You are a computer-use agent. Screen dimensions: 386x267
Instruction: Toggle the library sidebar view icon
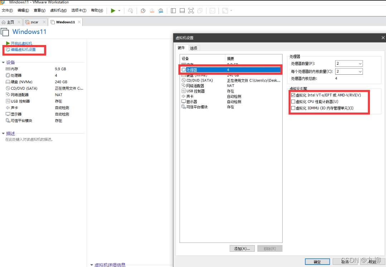pyautogui.click(x=173, y=11)
